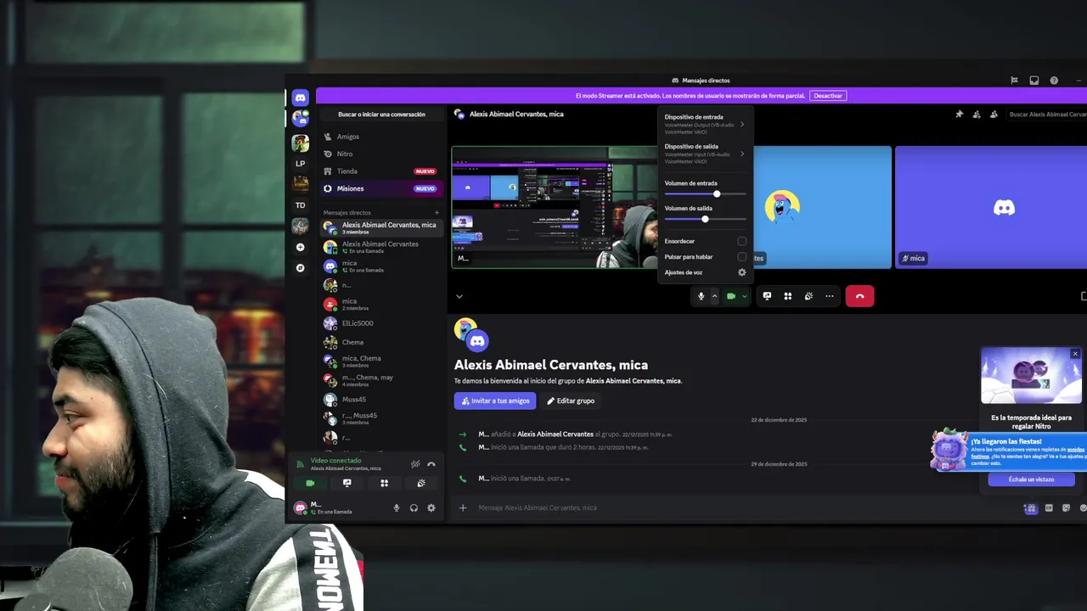1087x611 pixels.
Task: Toggle camera in bottom voice panel
Action: click(310, 483)
